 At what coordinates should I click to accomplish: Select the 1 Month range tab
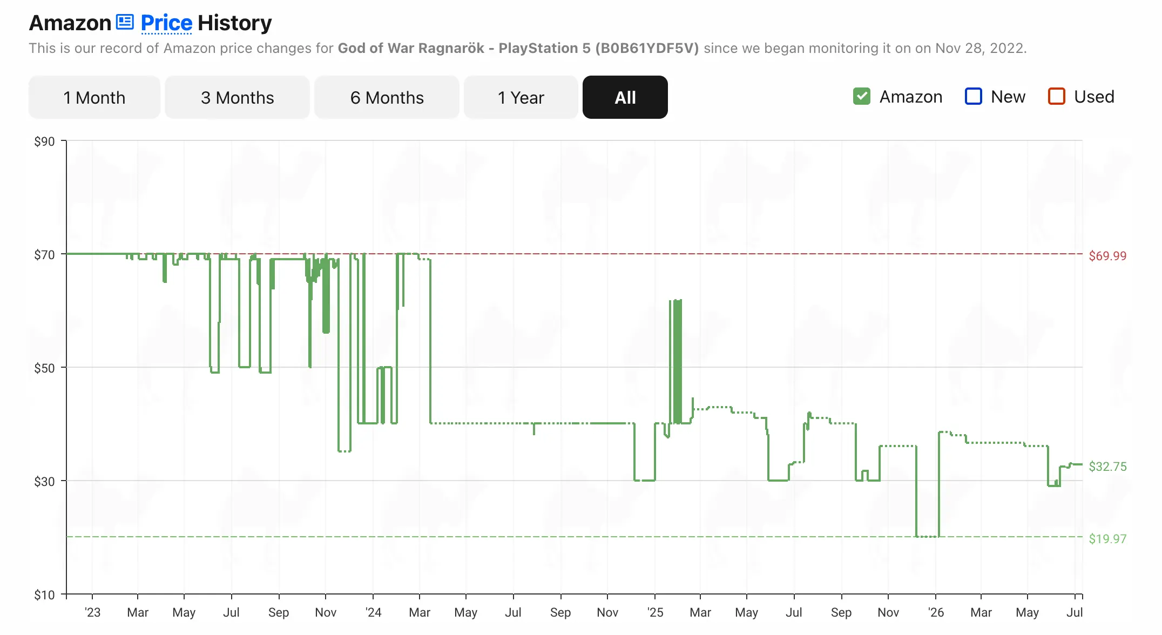94,97
